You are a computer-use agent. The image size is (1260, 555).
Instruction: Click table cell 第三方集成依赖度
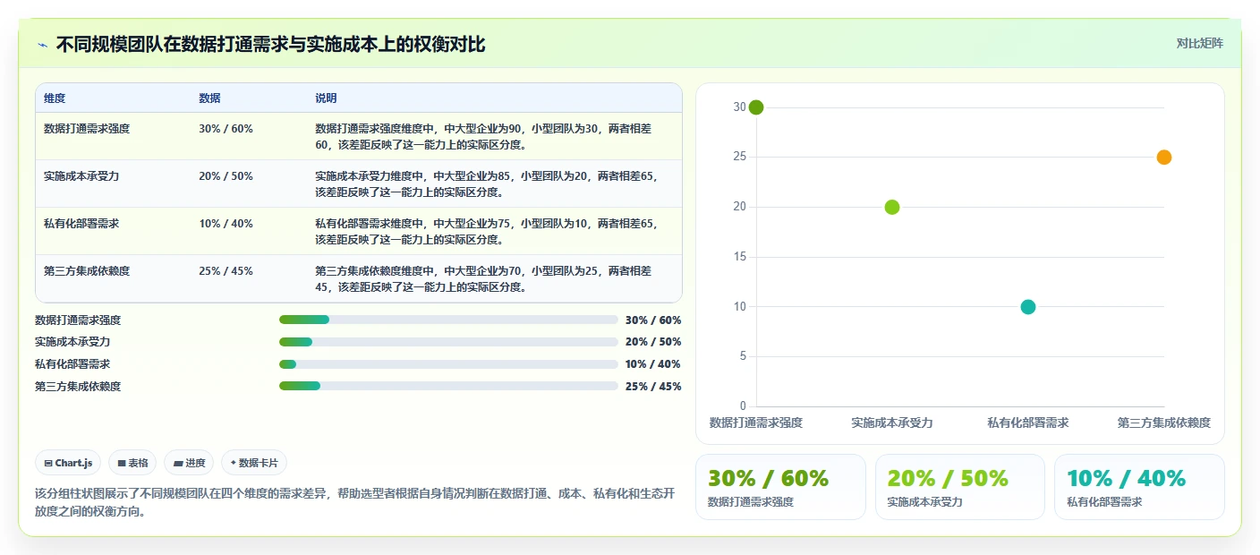pyautogui.click(x=87, y=271)
